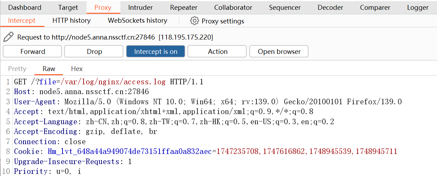Switch to the HTTP history tab
The image size is (437, 176).
tap(71, 21)
